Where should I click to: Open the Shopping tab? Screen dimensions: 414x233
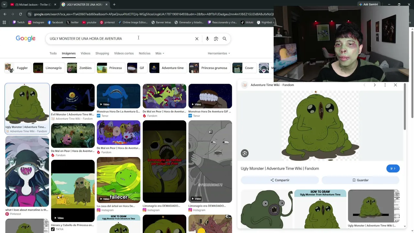[102, 53]
